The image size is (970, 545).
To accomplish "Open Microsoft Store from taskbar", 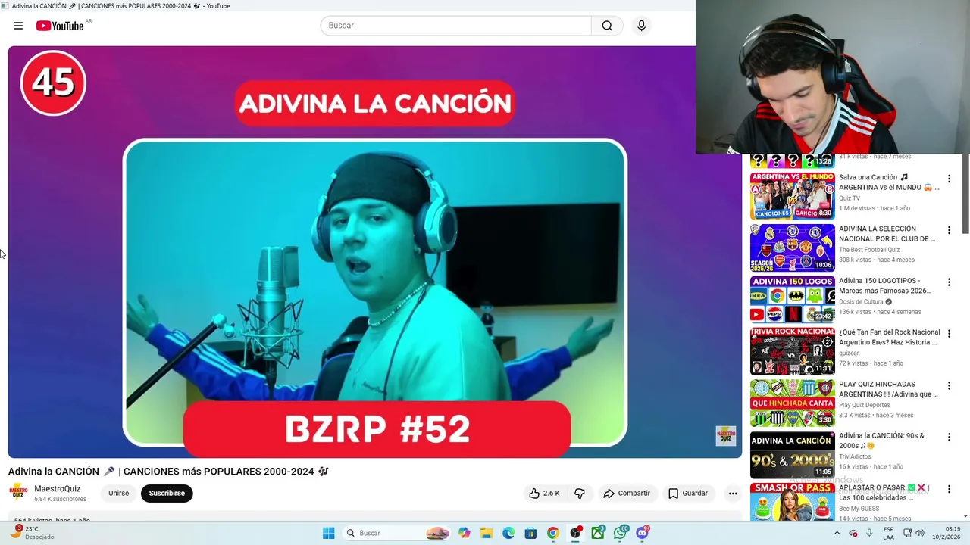I will tap(530, 533).
